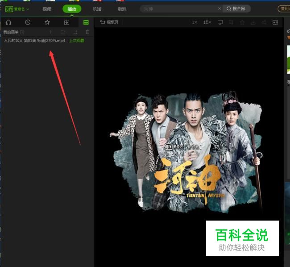
Task: Clear the search box with X
Action: tap(220, 8)
